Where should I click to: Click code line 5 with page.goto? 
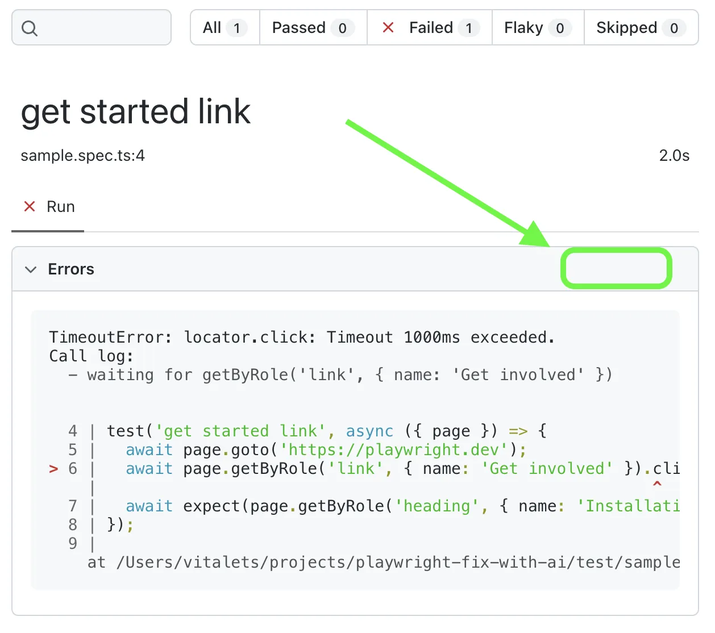point(297,450)
